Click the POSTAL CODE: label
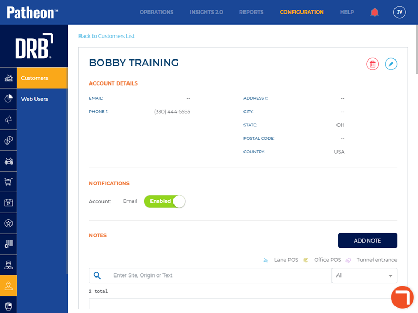The image size is (418, 313). pos(259,138)
